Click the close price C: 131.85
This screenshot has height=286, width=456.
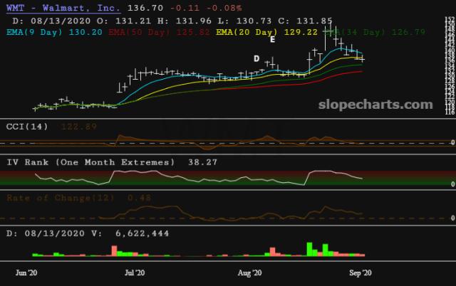[x=306, y=21]
